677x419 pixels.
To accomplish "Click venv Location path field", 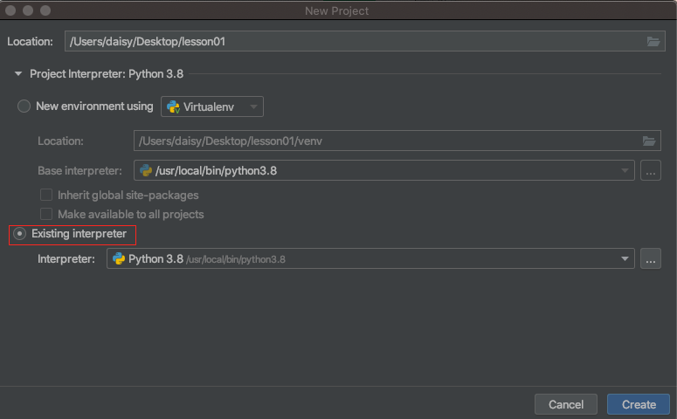I will [x=397, y=141].
